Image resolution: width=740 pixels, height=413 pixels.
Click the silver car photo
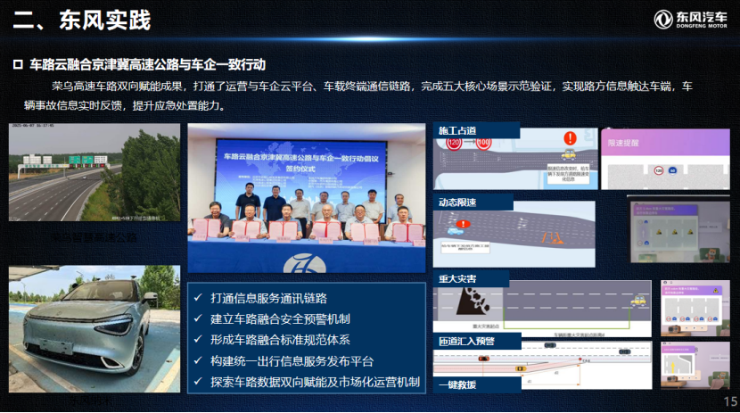coord(94,328)
